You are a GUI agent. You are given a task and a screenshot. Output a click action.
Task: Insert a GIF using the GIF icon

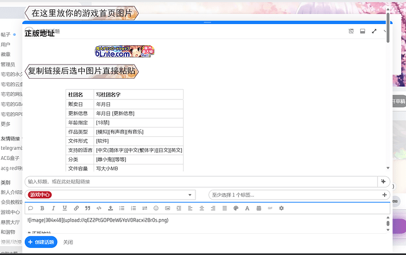270,208
